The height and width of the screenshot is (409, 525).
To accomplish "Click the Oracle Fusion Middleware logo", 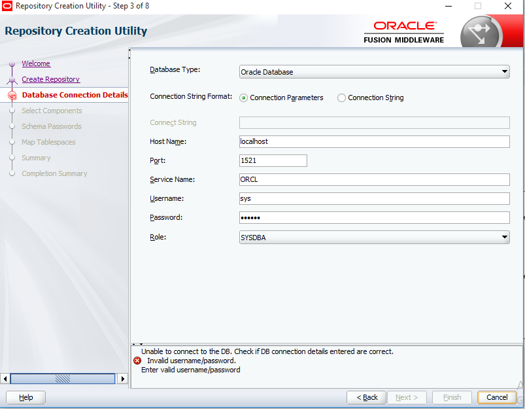I will click(403, 32).
